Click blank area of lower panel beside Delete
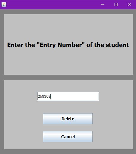This screenshot has width=136, height=154. (x=113, y=119)
